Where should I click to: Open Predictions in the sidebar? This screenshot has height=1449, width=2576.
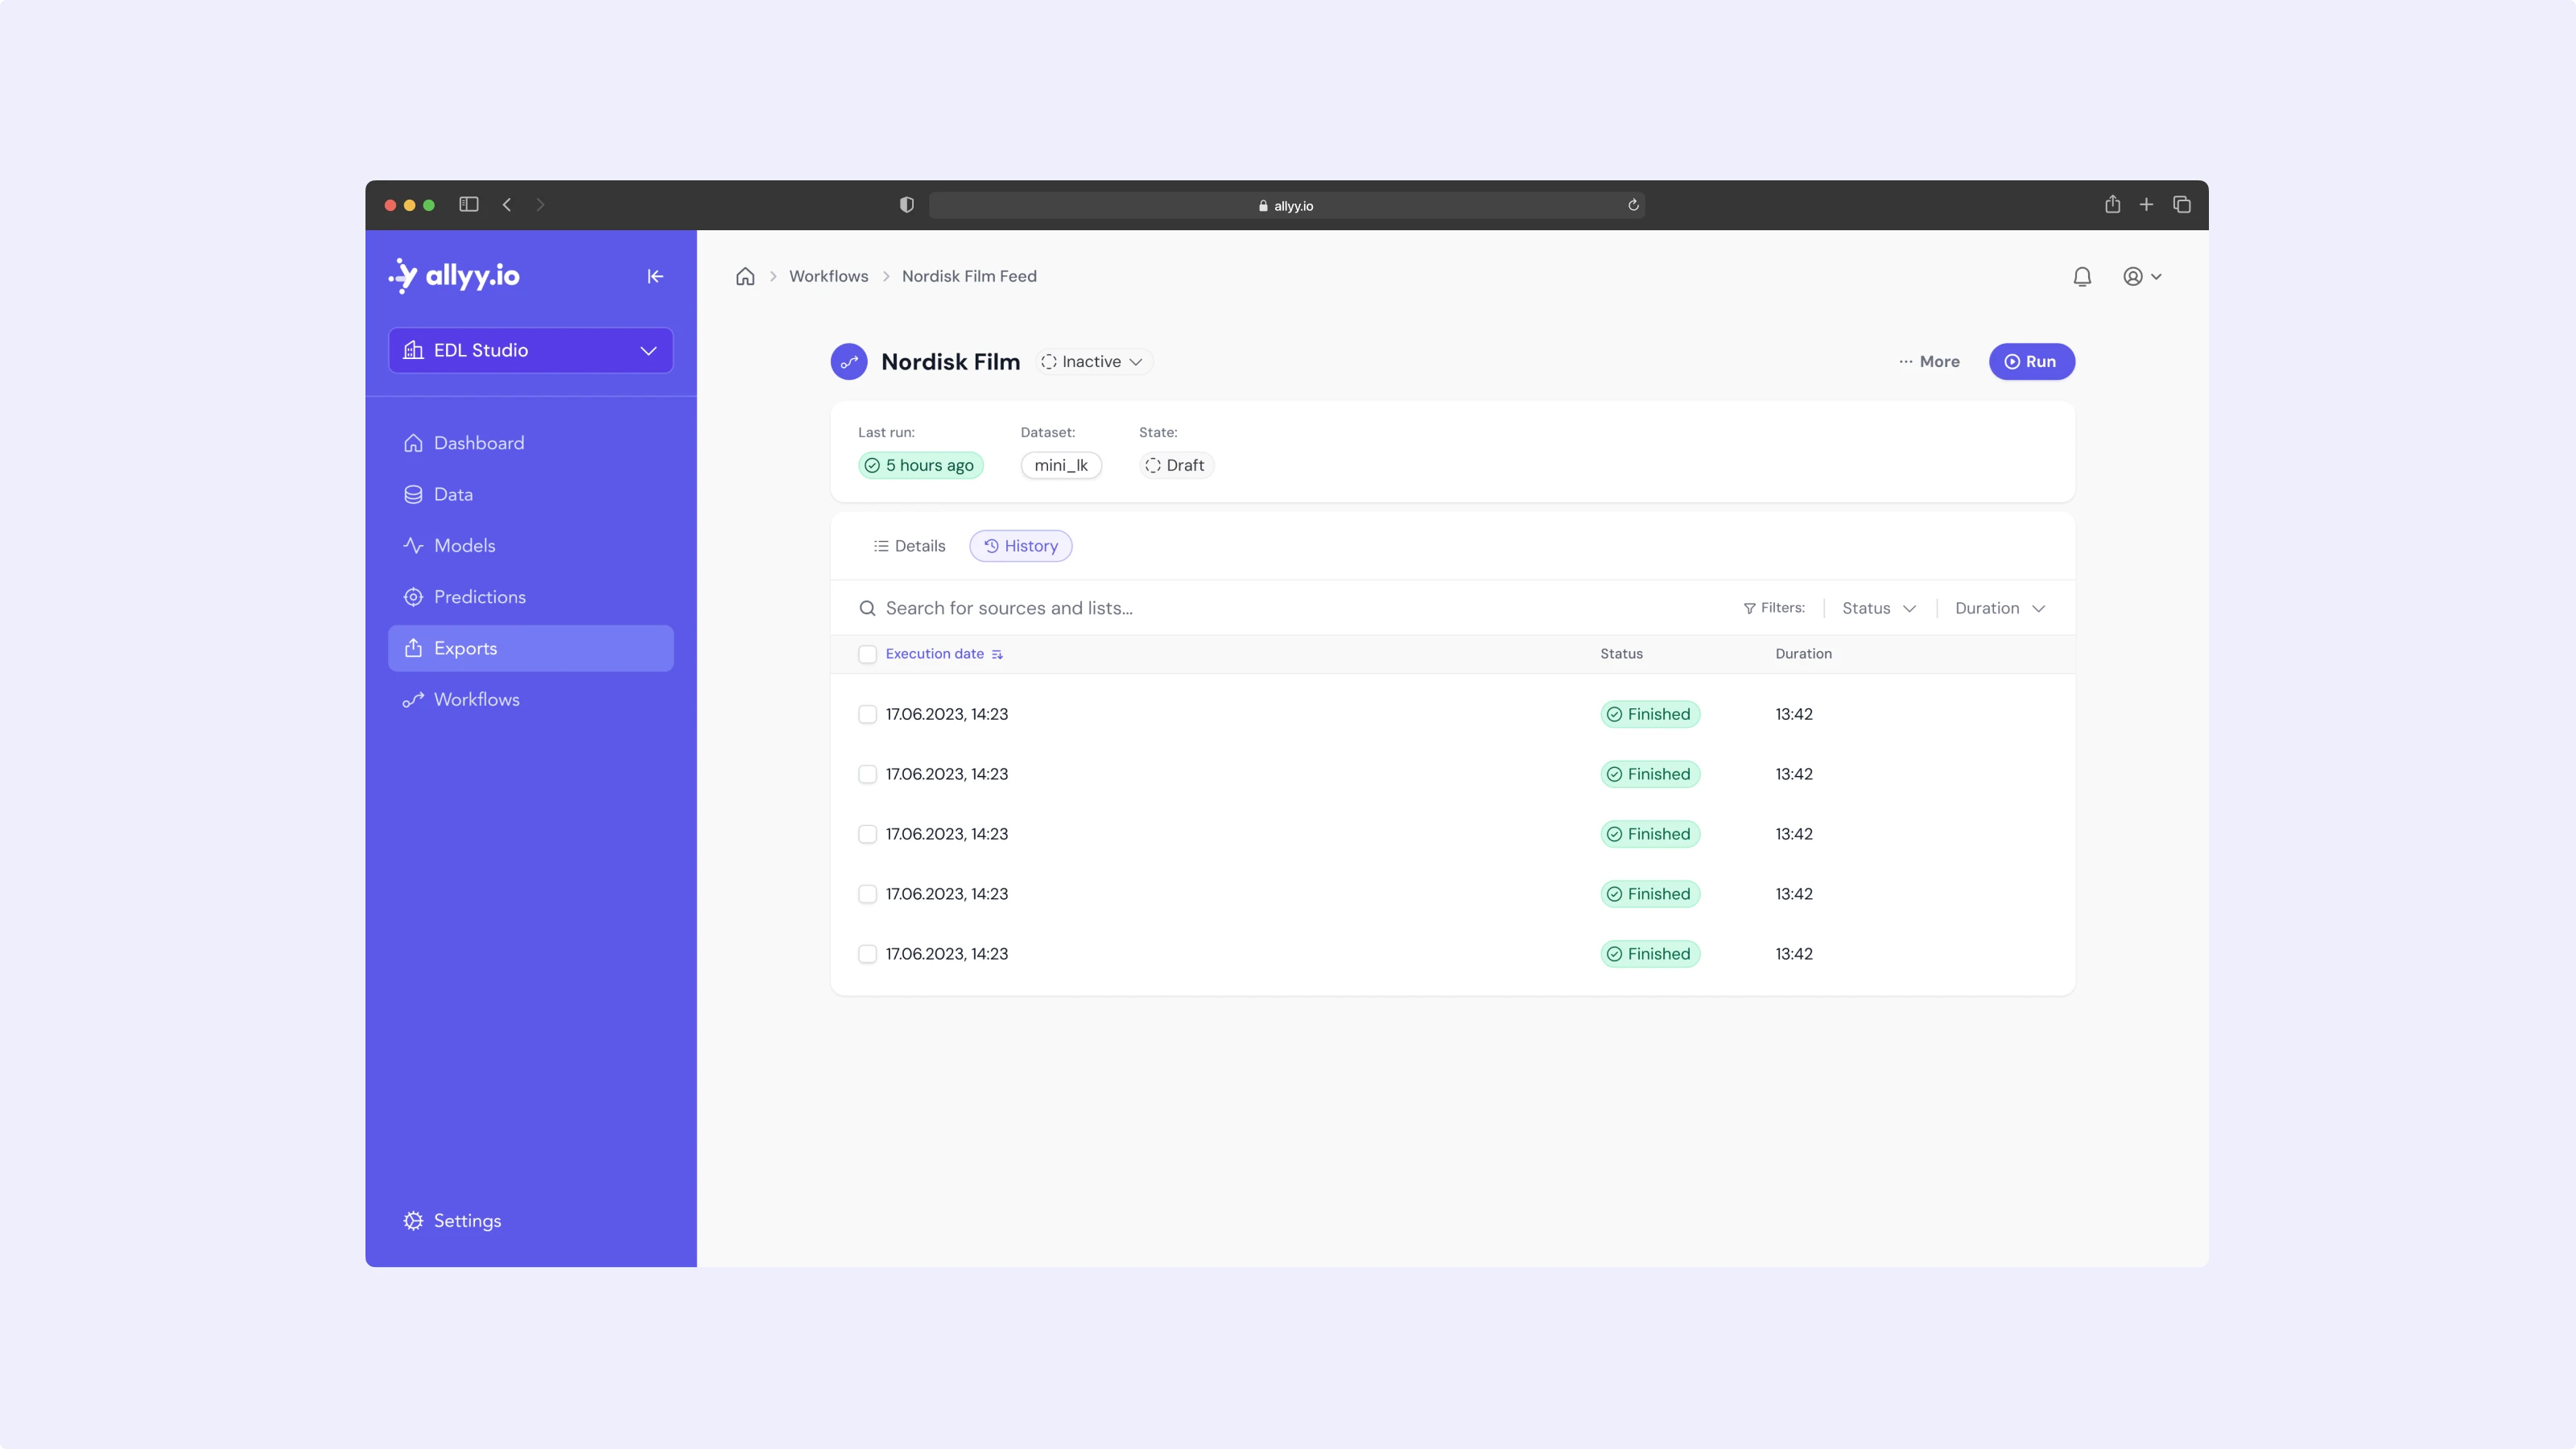point(479,597)
